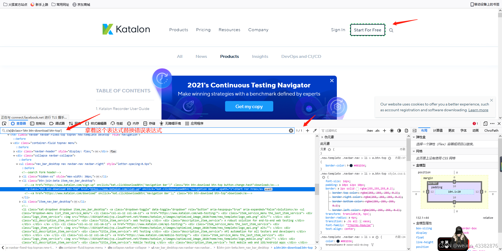Expand the li item_nav_bar_desktop tree node
This screenshot has width=502, height=251.
click(20, 202)
